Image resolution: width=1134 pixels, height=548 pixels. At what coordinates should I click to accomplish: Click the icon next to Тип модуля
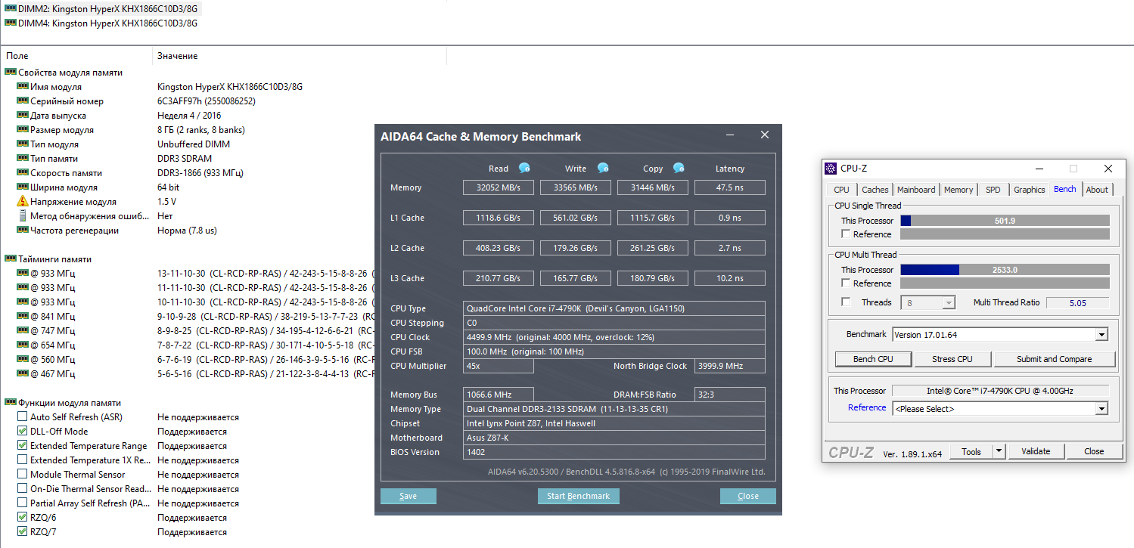(x=23, y=144)
